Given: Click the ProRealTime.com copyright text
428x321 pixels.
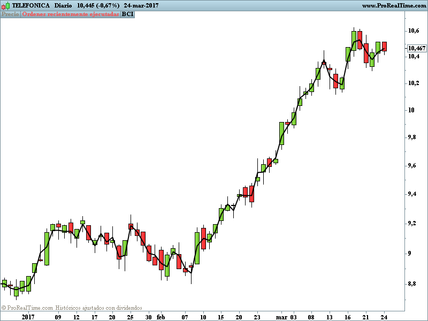Looking at the screenshot, I should point(27,308).
